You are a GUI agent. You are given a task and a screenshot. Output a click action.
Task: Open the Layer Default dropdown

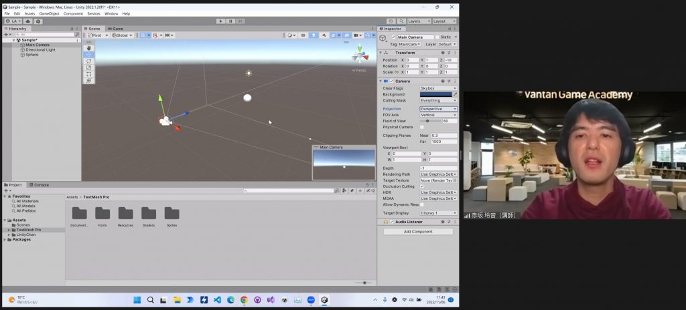pyautogui.click(x=447, y=44)
